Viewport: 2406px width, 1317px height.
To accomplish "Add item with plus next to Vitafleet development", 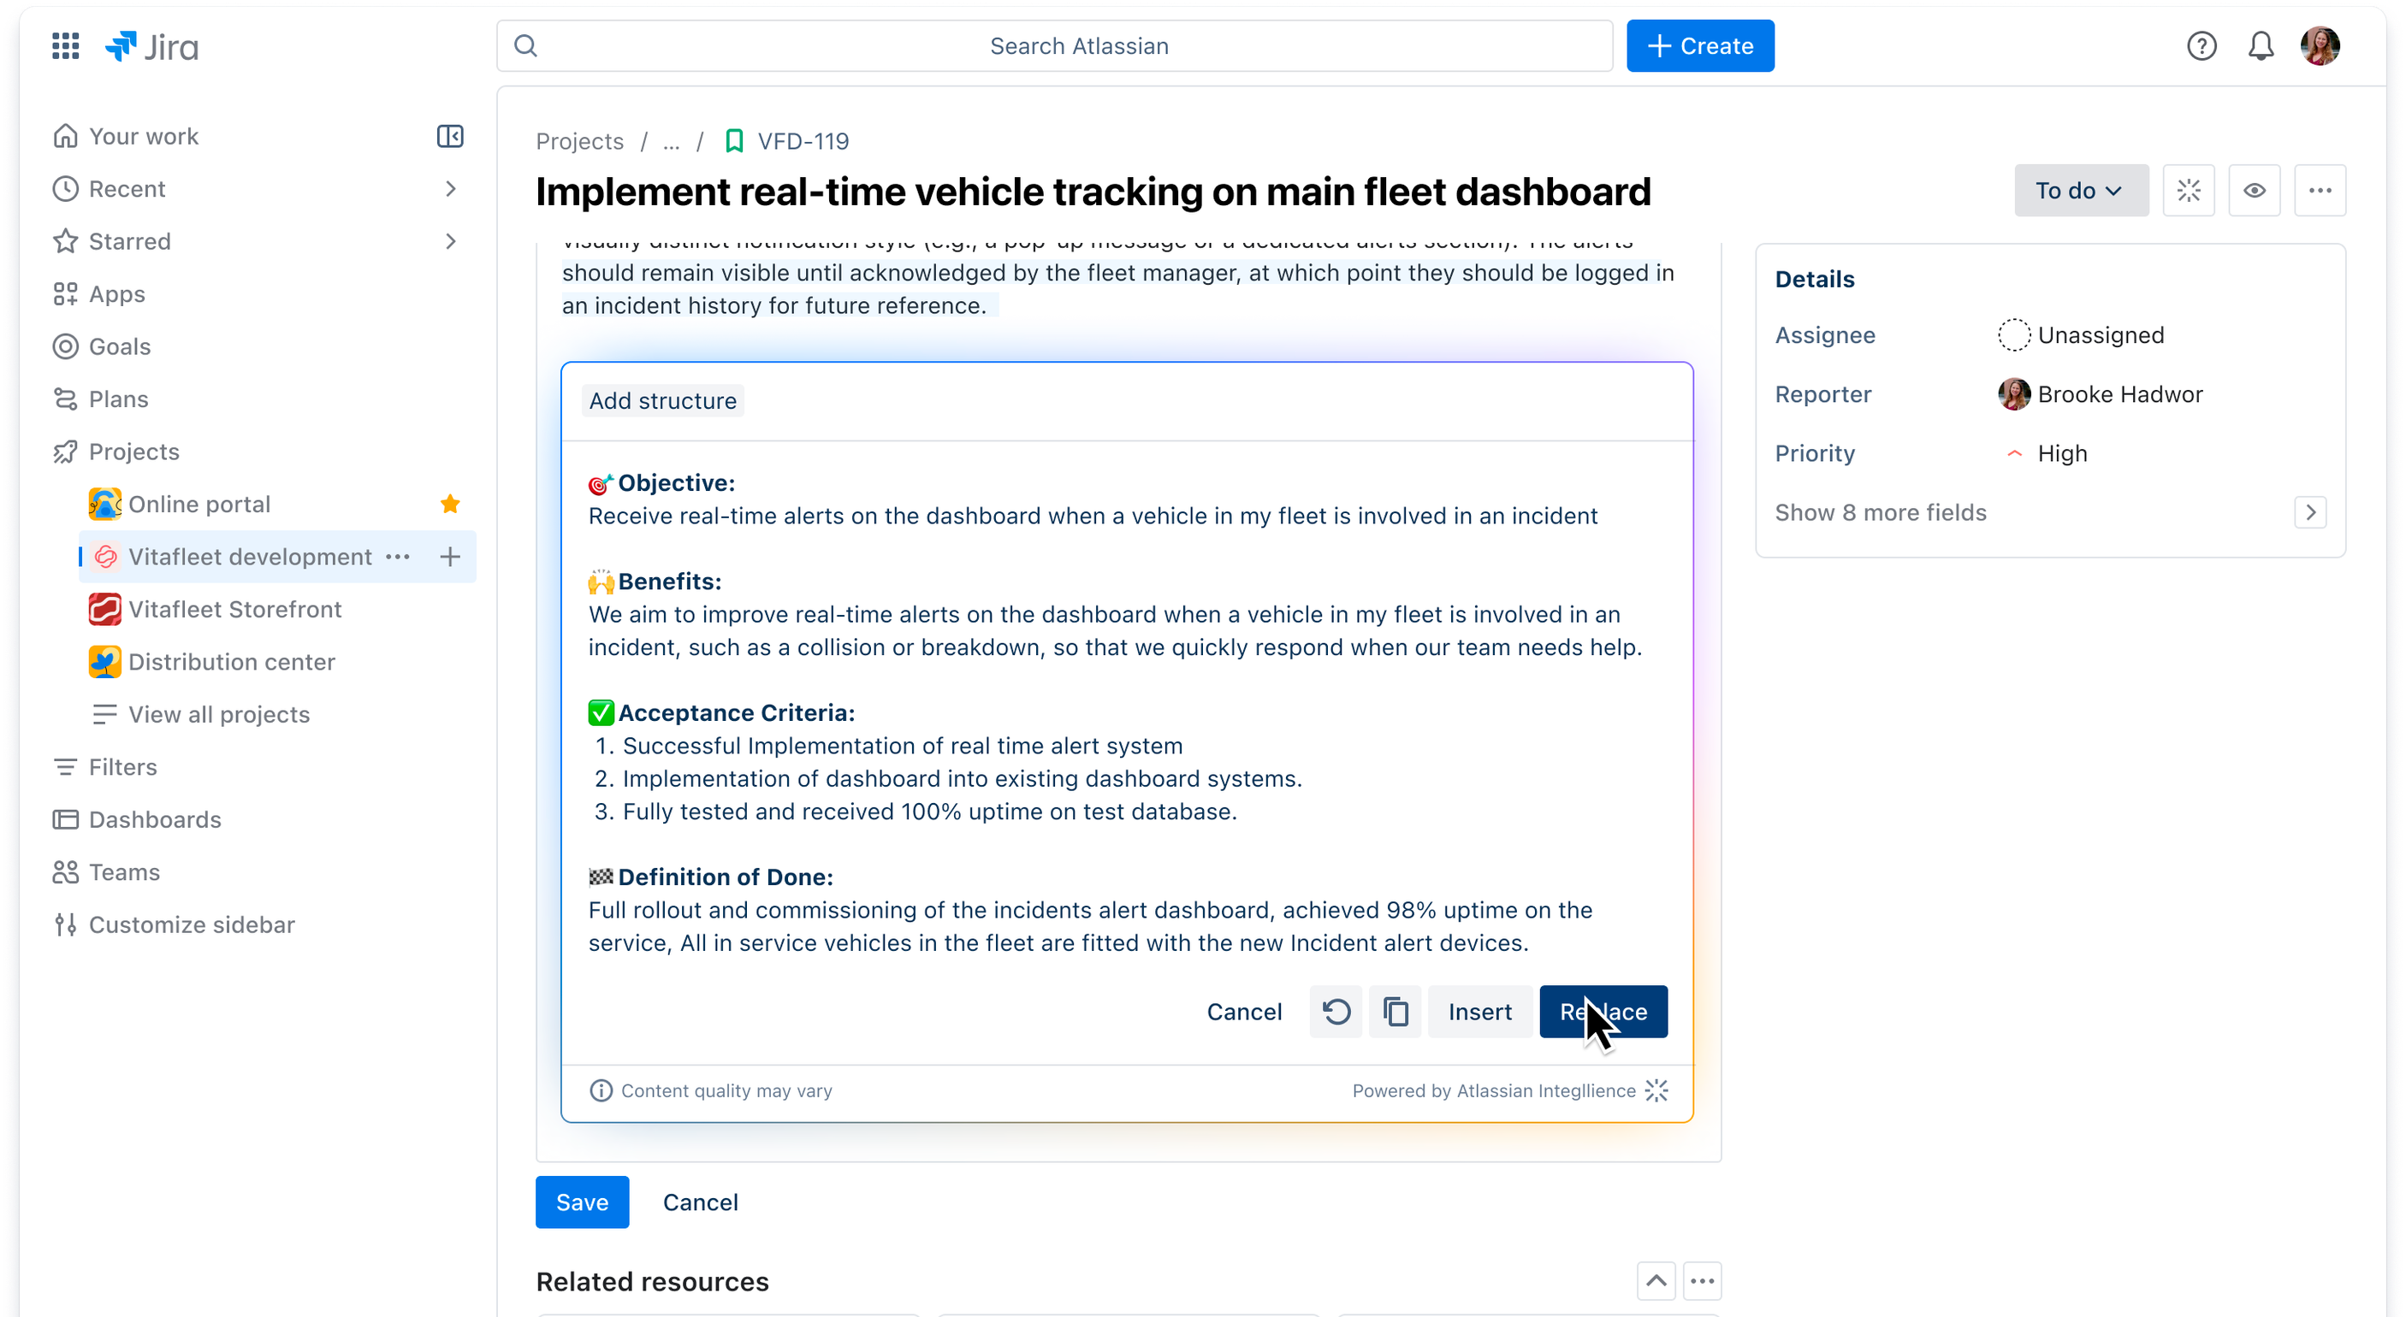I will pos(450,558).
